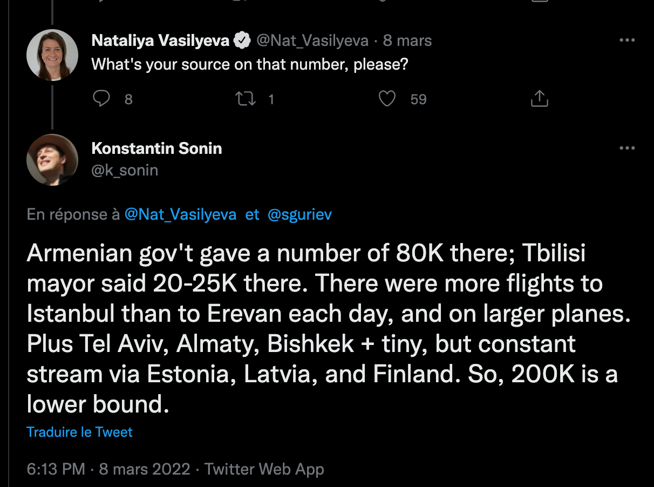The image size is (654, 487).
Task: Click the @k_sonin handle
Action: click(x=125, y=171)
